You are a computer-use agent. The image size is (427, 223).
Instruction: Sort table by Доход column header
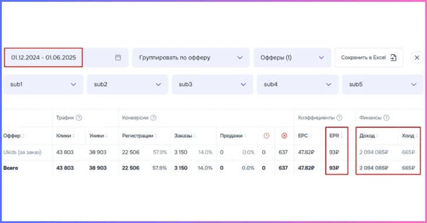[x=369, y=135]
